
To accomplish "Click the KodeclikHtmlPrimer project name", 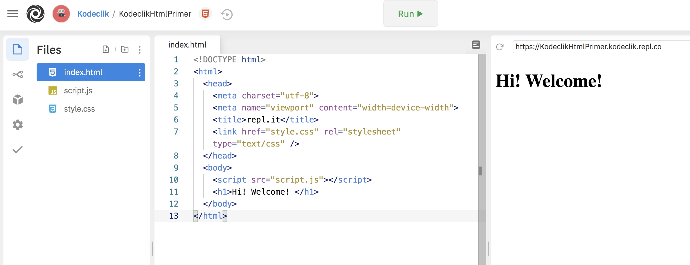I will [155, 14].
